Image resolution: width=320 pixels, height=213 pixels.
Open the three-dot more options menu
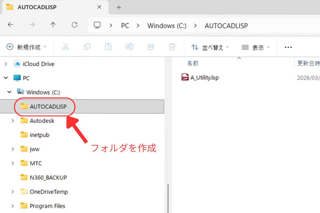click(288, 47)
